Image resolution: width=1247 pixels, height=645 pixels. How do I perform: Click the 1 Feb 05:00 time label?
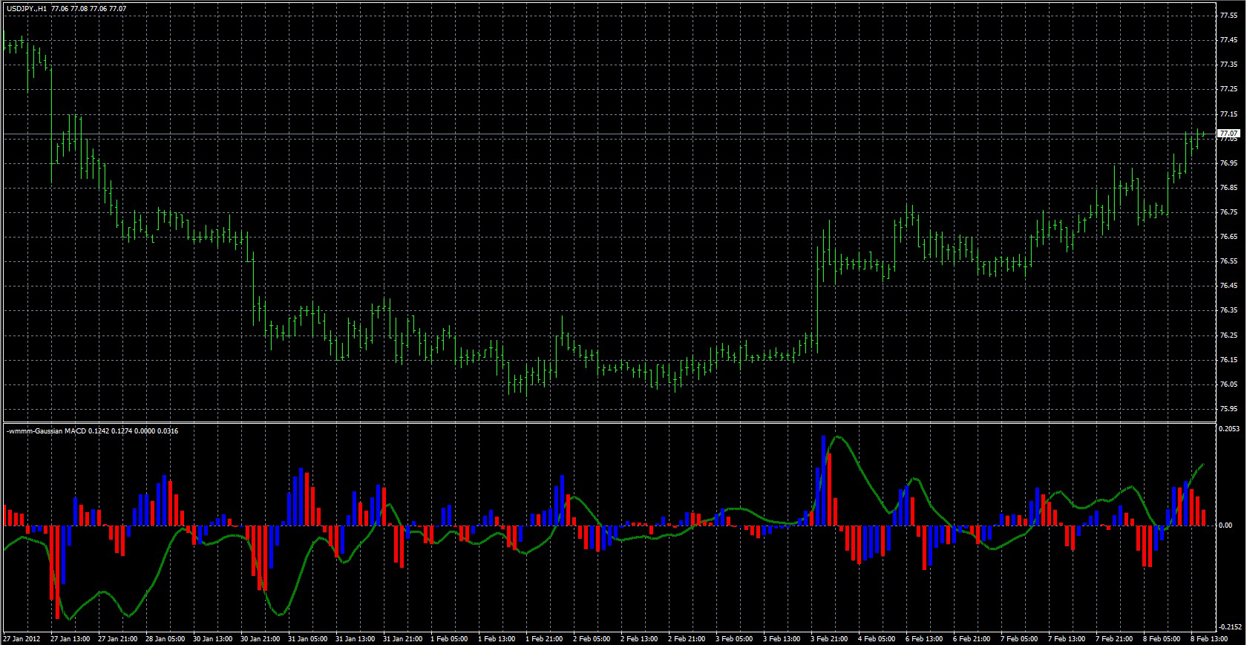[448, 638]
